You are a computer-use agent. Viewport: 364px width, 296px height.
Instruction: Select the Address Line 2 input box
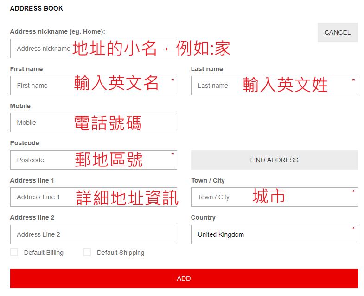tap(93, 234)
